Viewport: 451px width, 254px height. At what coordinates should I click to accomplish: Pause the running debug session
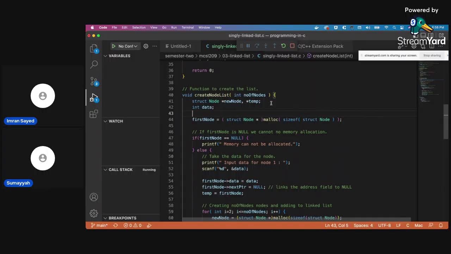click(248, 46)
